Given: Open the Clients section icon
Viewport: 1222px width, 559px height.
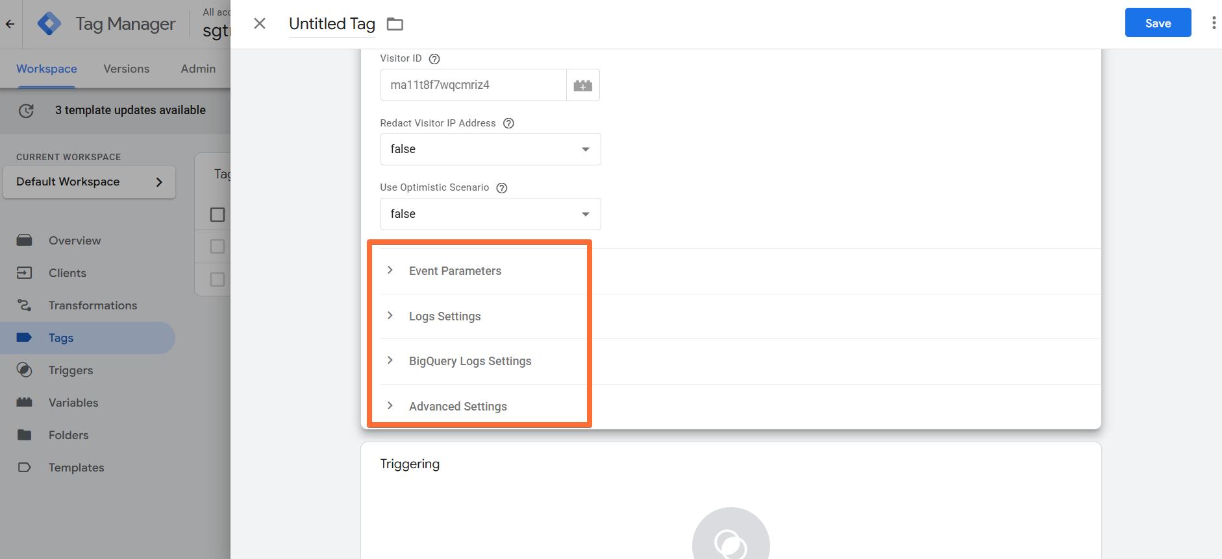Looking at the screenshot, I should [x=25, y=273].
